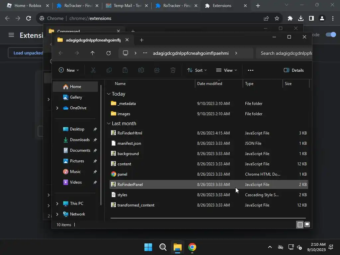
Task: Open Windows Start menu
Action: pos(148,247)
